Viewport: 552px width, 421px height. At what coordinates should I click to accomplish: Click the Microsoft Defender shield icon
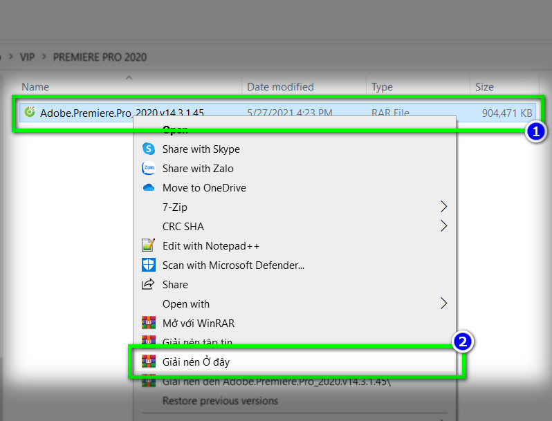point(148,265)
